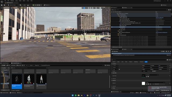This screenshot has width=172, height=97.
Task: Select BP_MassCrowdSpawner in the Outliner
Action: pyautogui.click(x=125, y=32)
